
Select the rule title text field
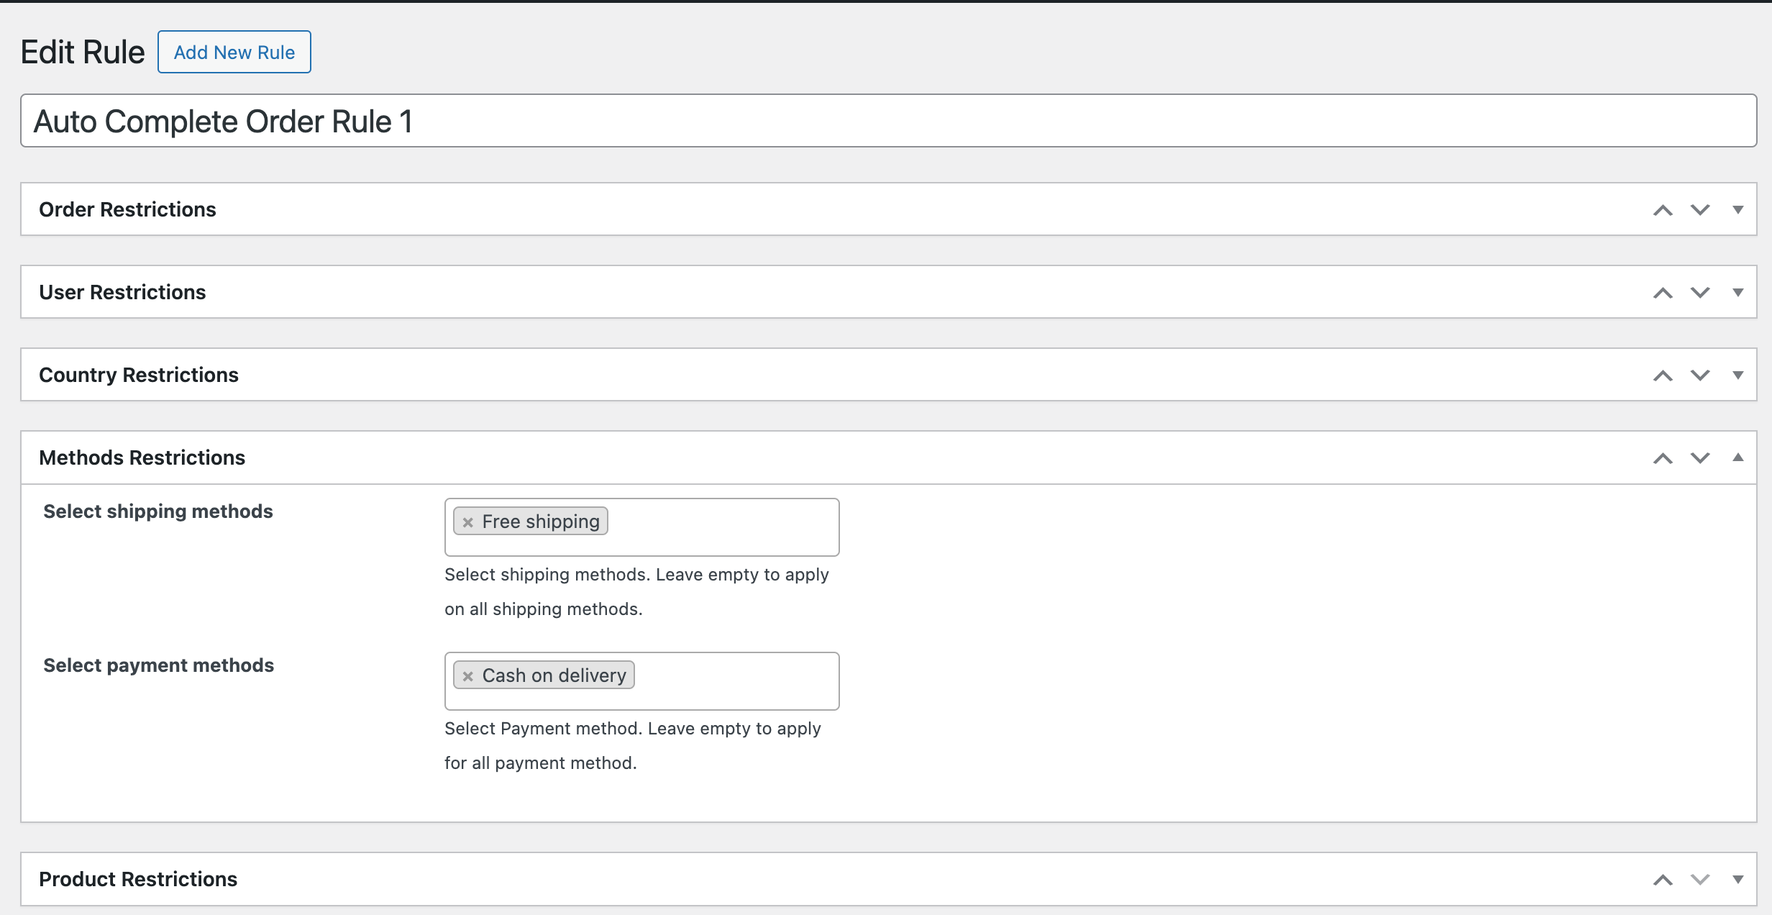click(886, 121)
